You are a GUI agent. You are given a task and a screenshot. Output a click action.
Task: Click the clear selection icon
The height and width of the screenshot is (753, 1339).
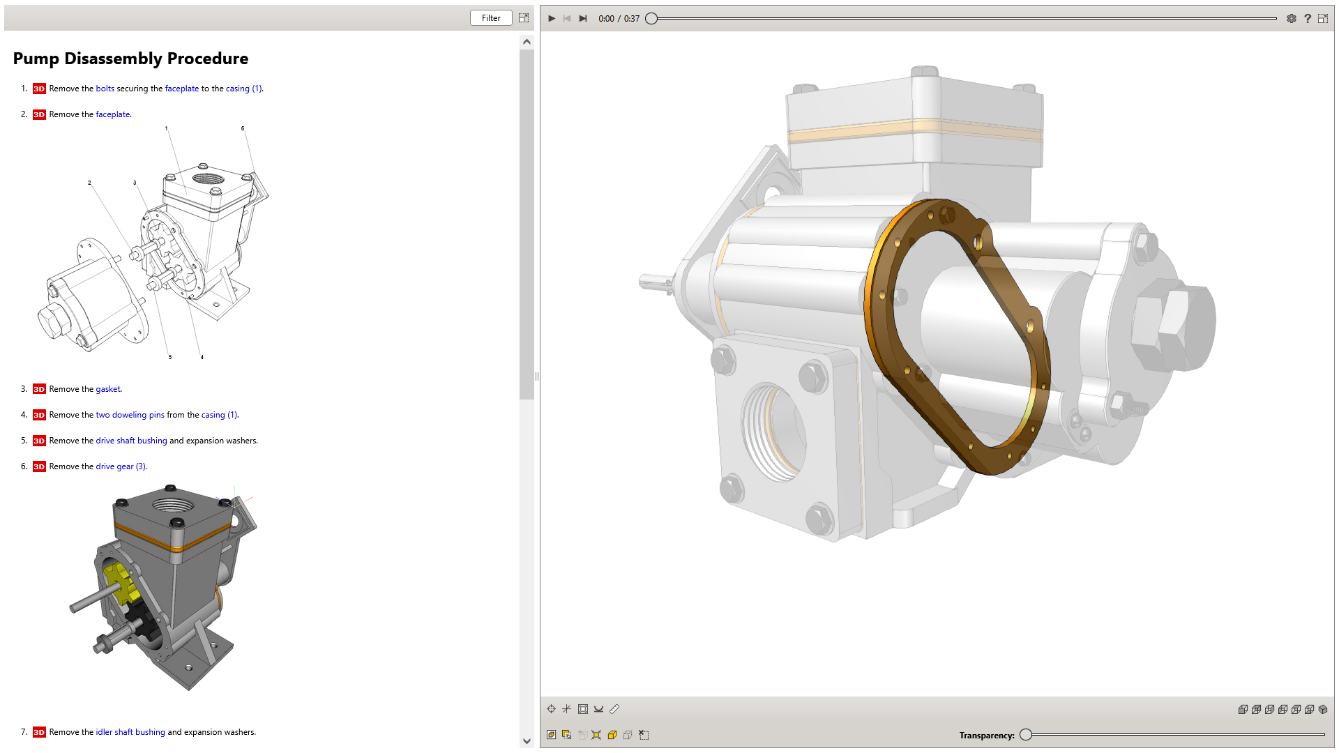pyautogui.click(x=644, y=735)
